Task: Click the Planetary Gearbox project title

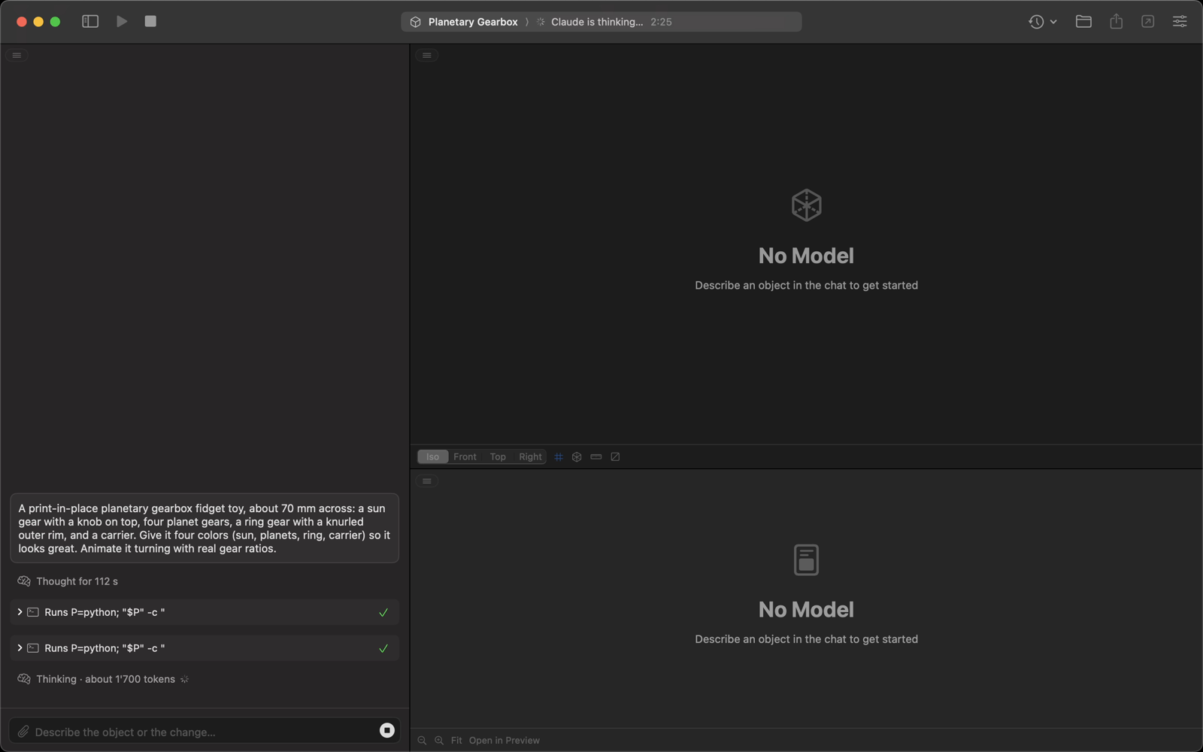Action: tap(472, 22)
